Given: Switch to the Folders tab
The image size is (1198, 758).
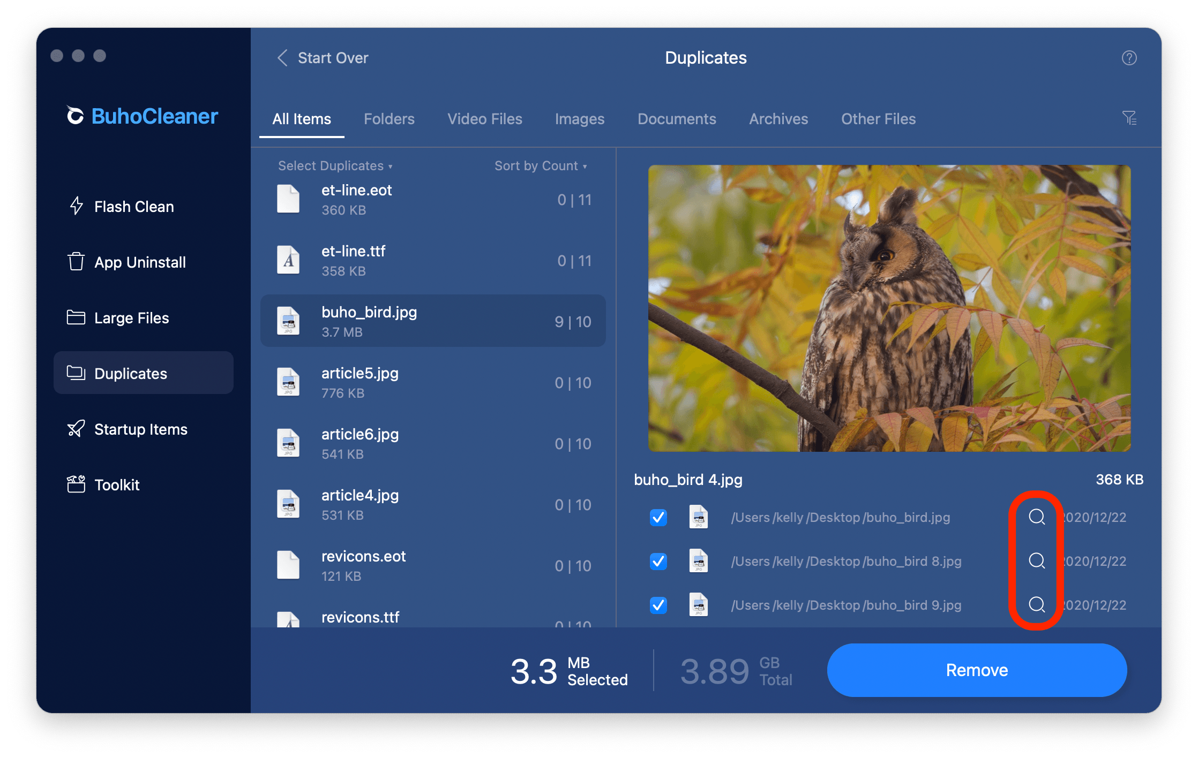Looking at the screenshot, I should click(389, 119).
